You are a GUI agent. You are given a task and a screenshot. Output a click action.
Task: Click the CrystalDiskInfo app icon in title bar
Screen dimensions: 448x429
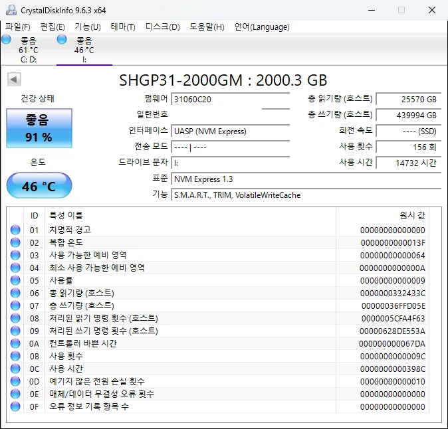(x=11, y=10)
